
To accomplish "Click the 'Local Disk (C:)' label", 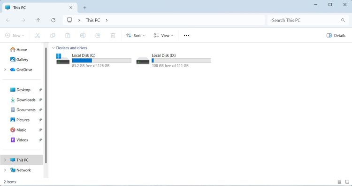I will point(84,55).
